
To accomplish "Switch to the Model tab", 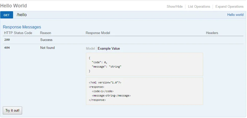I will point(90,48).
